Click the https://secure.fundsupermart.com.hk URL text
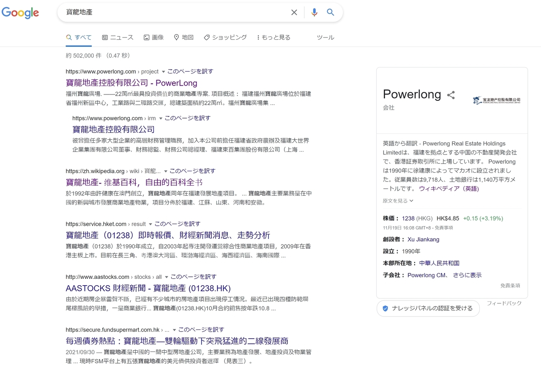This screenshot has width=541, height=370. pos(112,330)
